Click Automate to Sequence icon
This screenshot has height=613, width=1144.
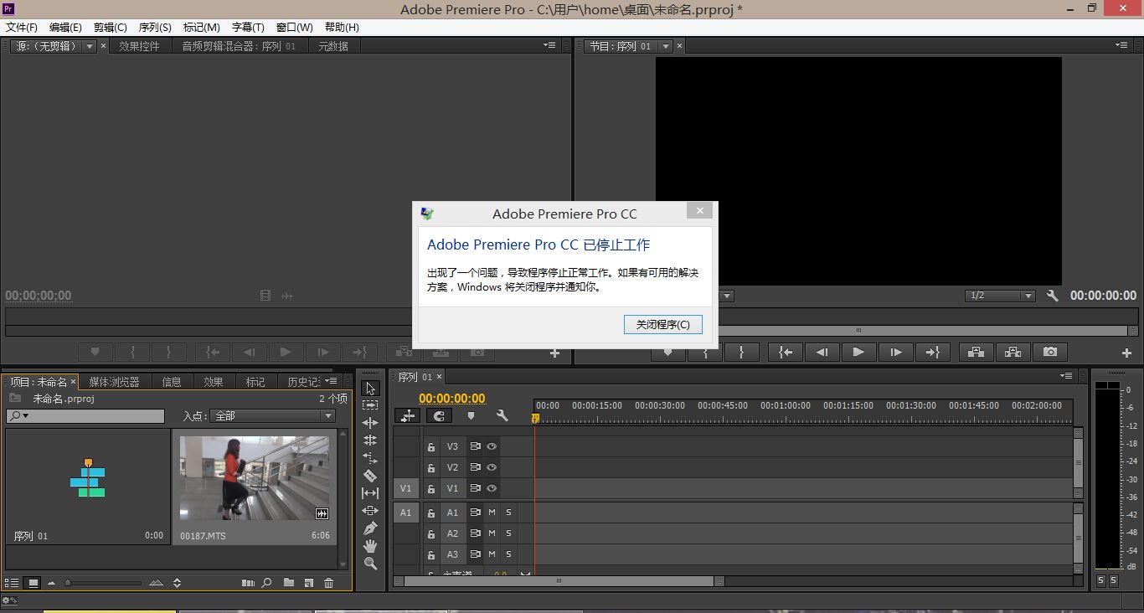point(248,583)
